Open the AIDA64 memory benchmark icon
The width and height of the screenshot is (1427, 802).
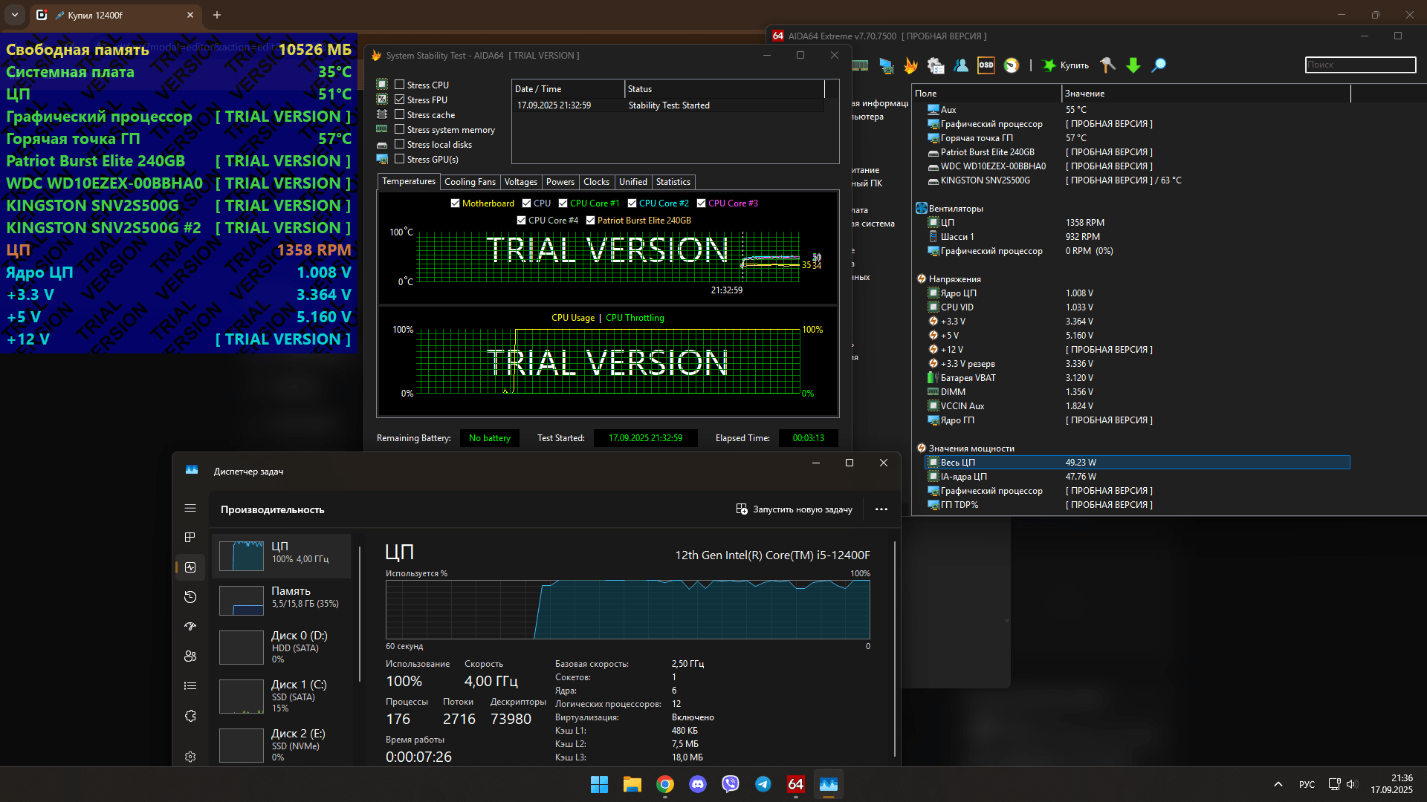[860, 65]
